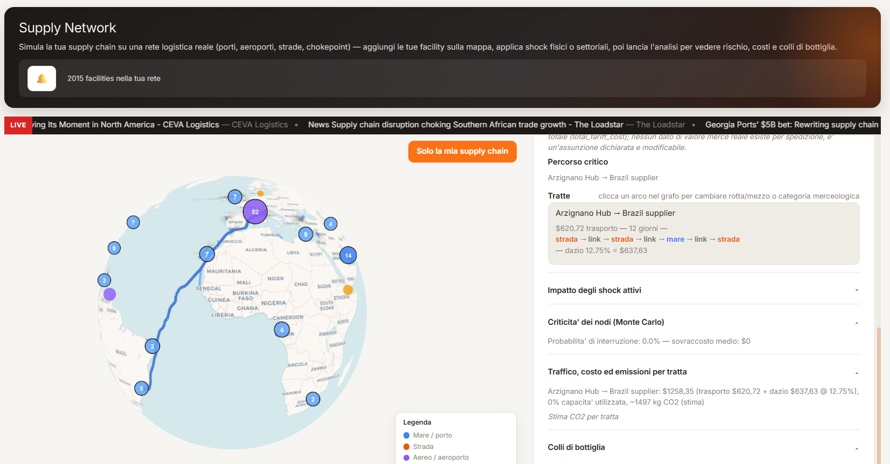The height and width of the screenshot is (464, 890).
Task: Open cluster 3 on the western globe edge
Action: click(104, 280)
